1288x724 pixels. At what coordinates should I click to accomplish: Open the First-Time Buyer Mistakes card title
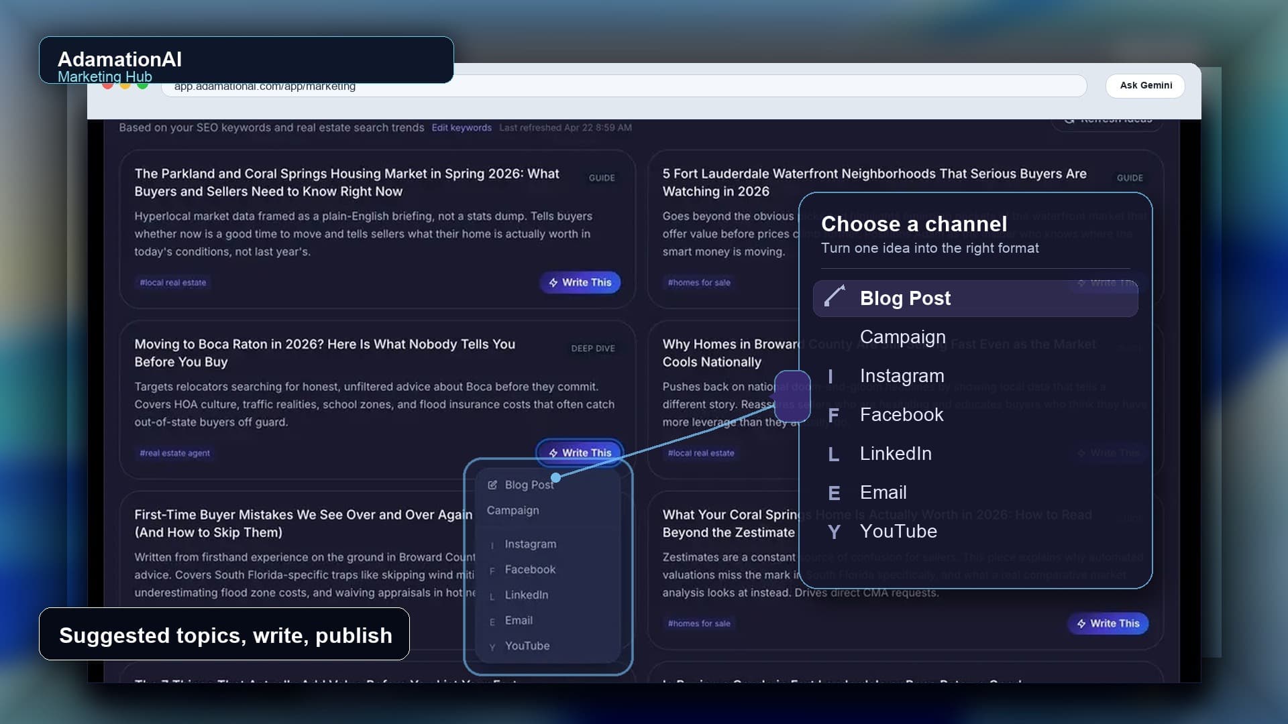(303, 523)
